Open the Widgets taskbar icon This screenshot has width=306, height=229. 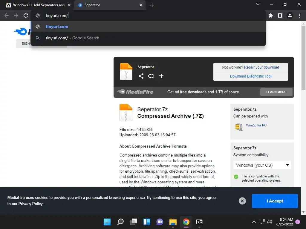(146, 222)
